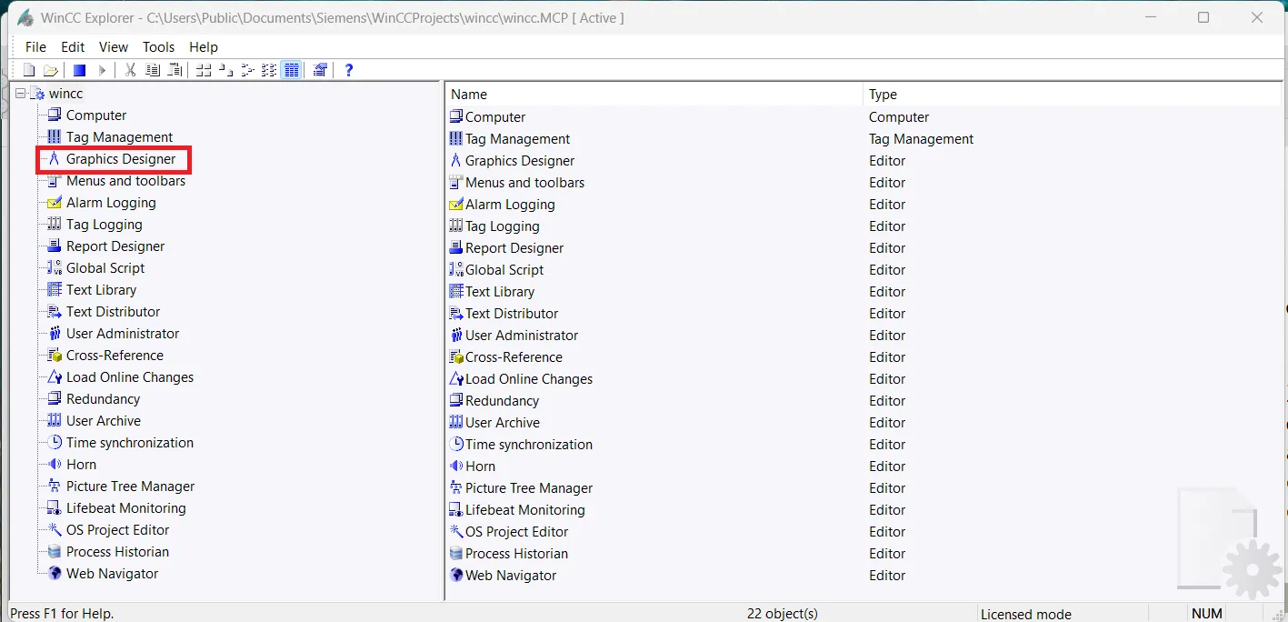Click Tag Management icon in the Name list

tap(456, 138)
